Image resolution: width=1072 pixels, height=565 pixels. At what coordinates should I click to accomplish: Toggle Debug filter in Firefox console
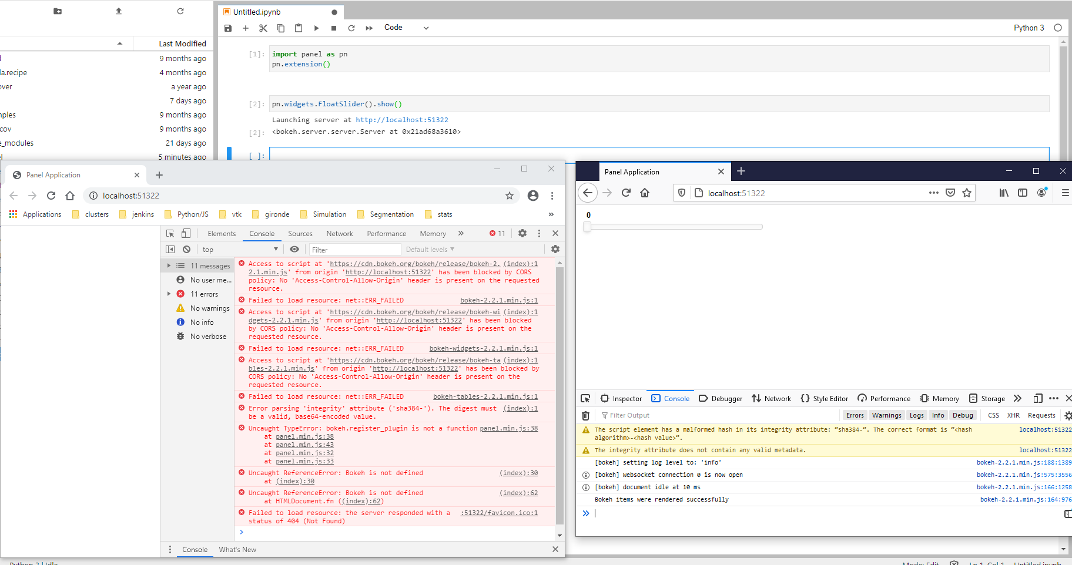coord(963,415)
